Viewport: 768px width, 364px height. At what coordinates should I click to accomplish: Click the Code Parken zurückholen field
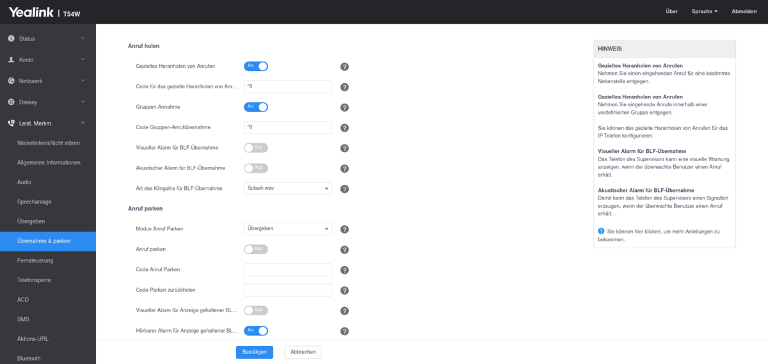(x=287, y=290)
